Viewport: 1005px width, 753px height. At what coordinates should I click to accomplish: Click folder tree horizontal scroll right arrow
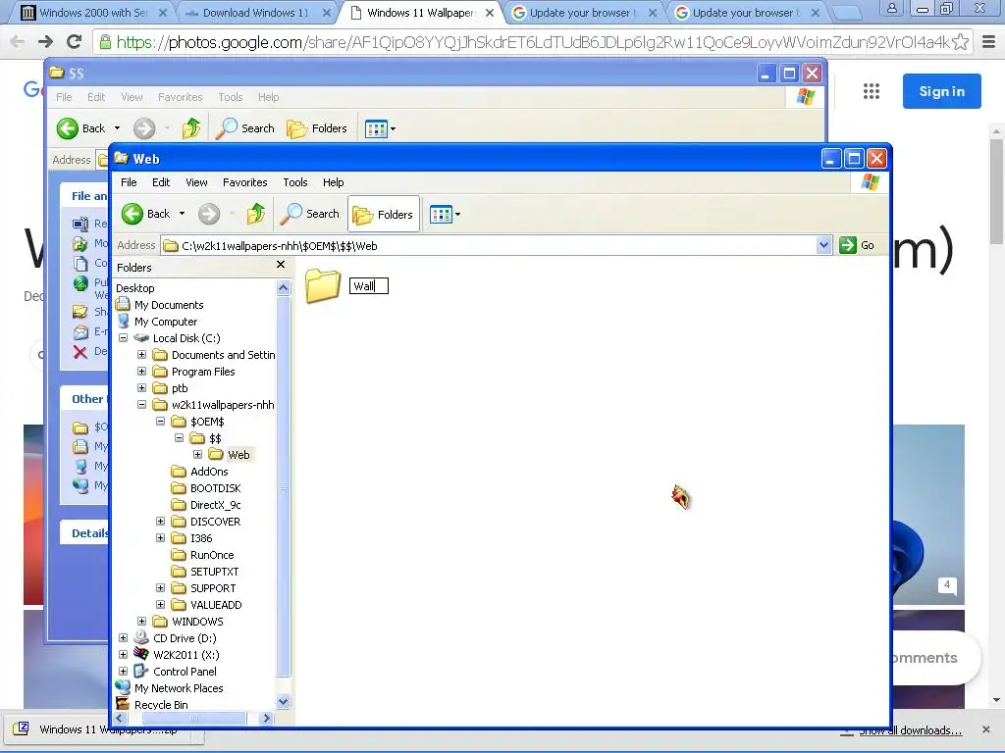[267, 719]
